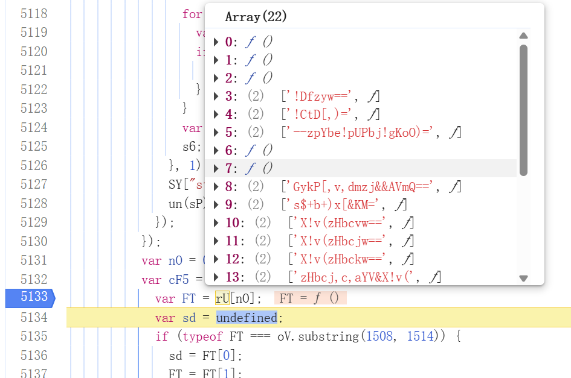This screenshot has height=378, width=571.
Task: Click the inline 'FT = ƒ ()' value hint
Action: 310,298
